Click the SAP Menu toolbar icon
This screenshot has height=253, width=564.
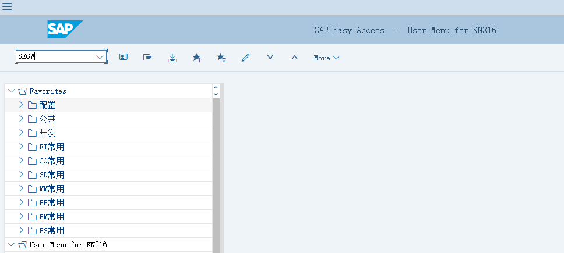[x=147, y=57]
